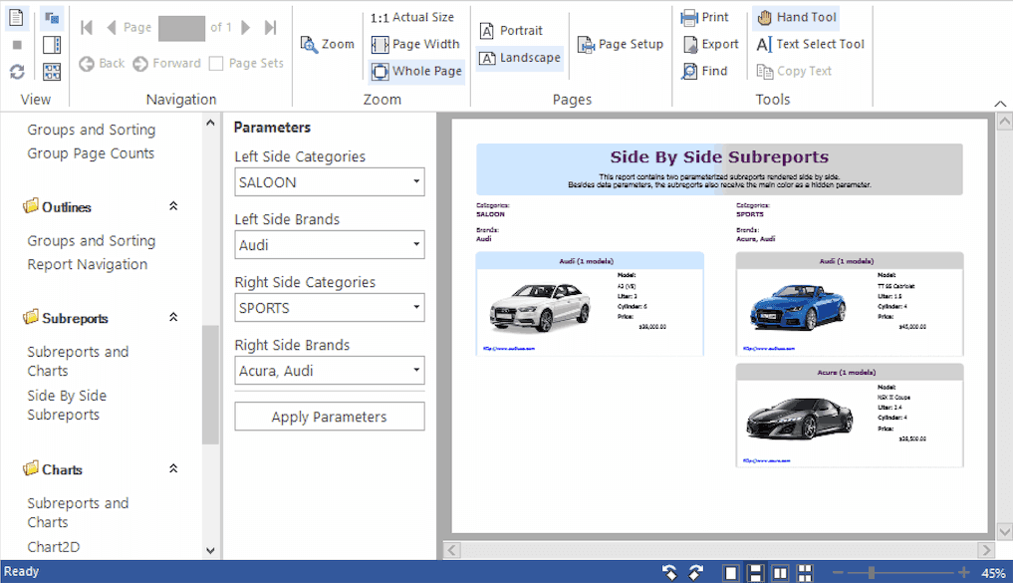Click preview horizontal scroll right arrow
The width and height of the screenshot is (1013, 583).
tap(986, 550)
